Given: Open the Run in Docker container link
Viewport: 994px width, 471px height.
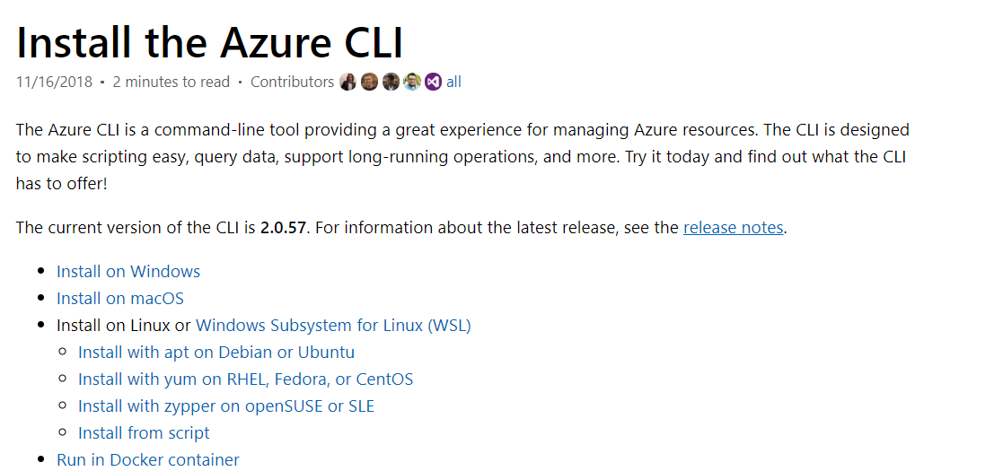Looking at the screenshot, I should click(x=148, y=459).
